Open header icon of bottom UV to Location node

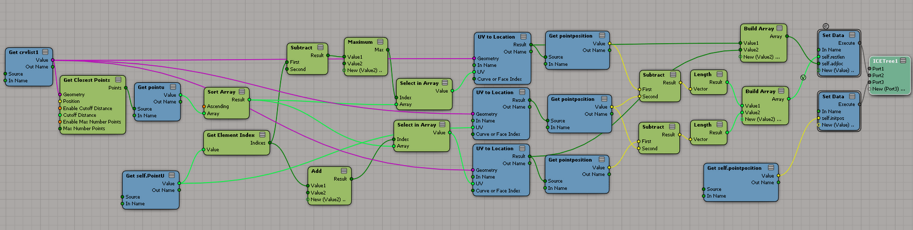[522, 148]
